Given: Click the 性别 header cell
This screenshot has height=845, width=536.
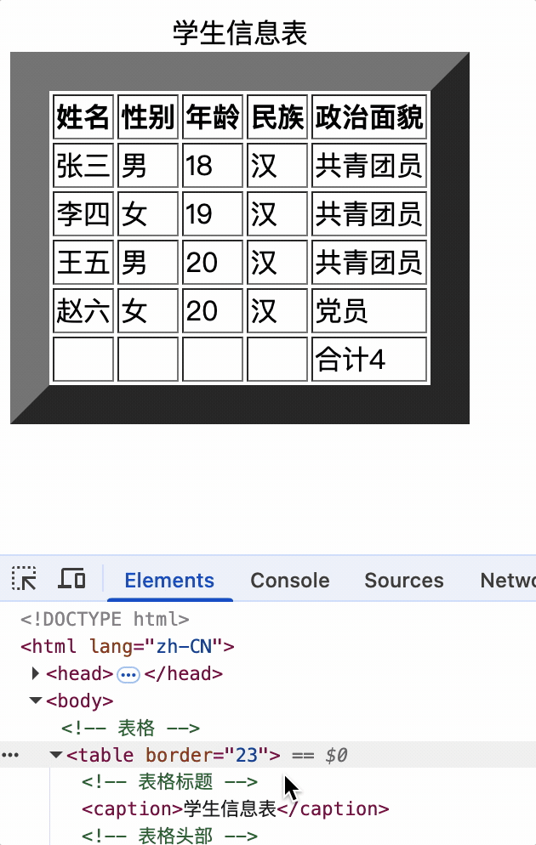Looking at the screenshot, I should 148,117.
